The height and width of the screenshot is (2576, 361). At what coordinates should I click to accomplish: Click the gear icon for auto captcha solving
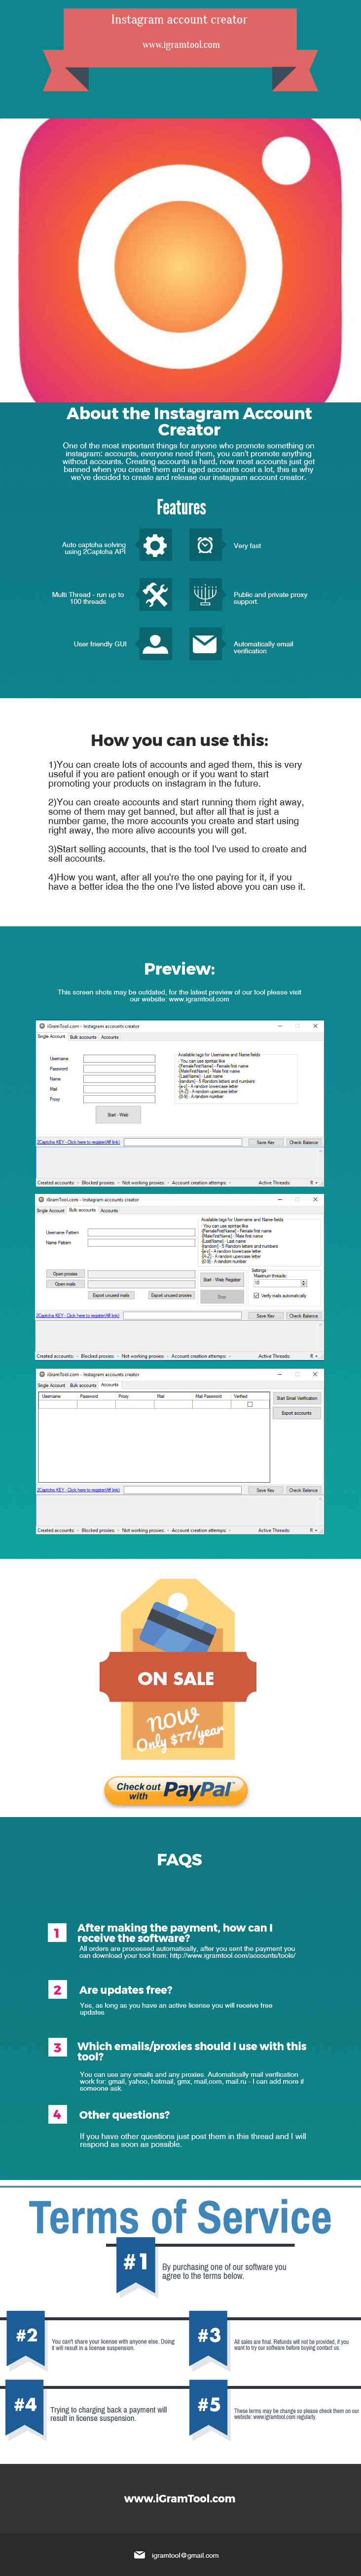[155, 545]
